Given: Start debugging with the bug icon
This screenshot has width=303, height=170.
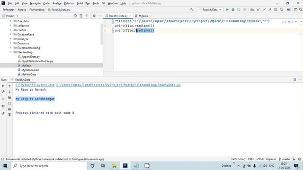Looking at the screenshot, I should (233, 9).
